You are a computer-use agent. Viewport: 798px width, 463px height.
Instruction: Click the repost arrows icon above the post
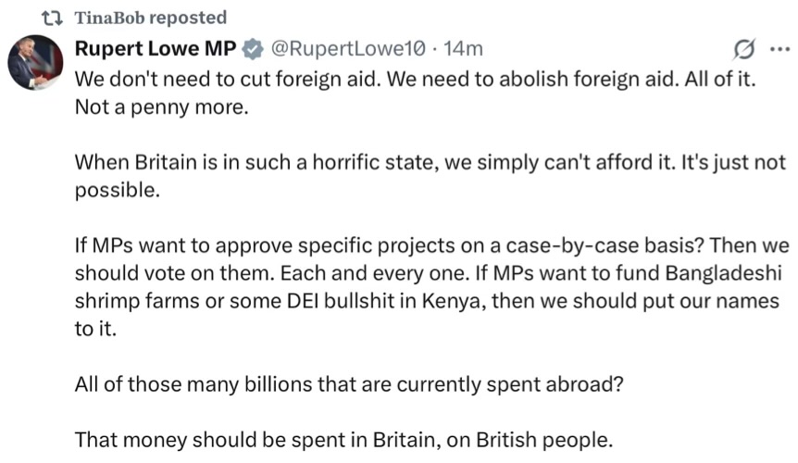49,18
